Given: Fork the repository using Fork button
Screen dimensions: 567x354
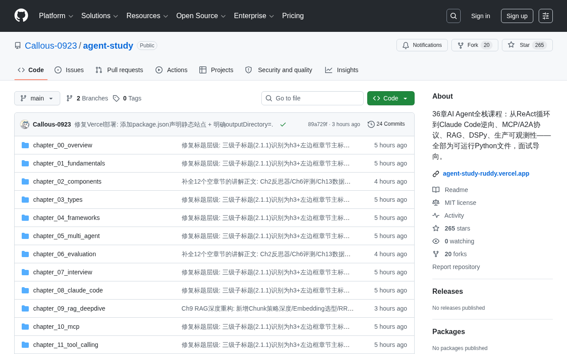Looking at the screenshot, I should 475,45.
